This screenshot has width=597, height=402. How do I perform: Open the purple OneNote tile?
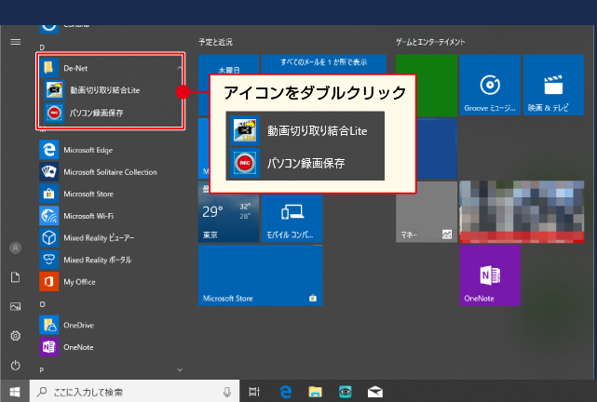click(490, 275)
